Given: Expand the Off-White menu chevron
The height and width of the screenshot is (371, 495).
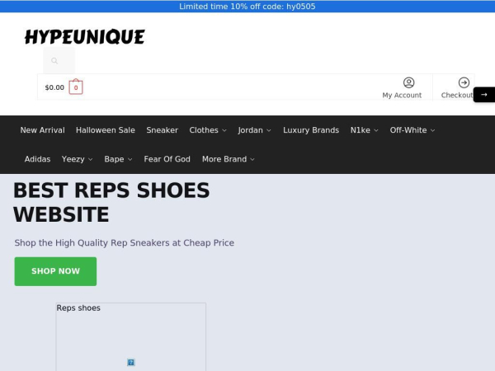Looking at the screenshot, I should tap(433, 130).
